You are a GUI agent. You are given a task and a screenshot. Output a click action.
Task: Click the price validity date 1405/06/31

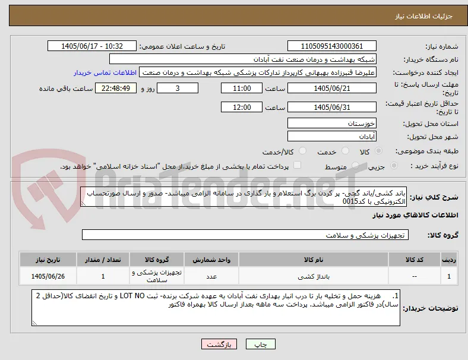332,107
